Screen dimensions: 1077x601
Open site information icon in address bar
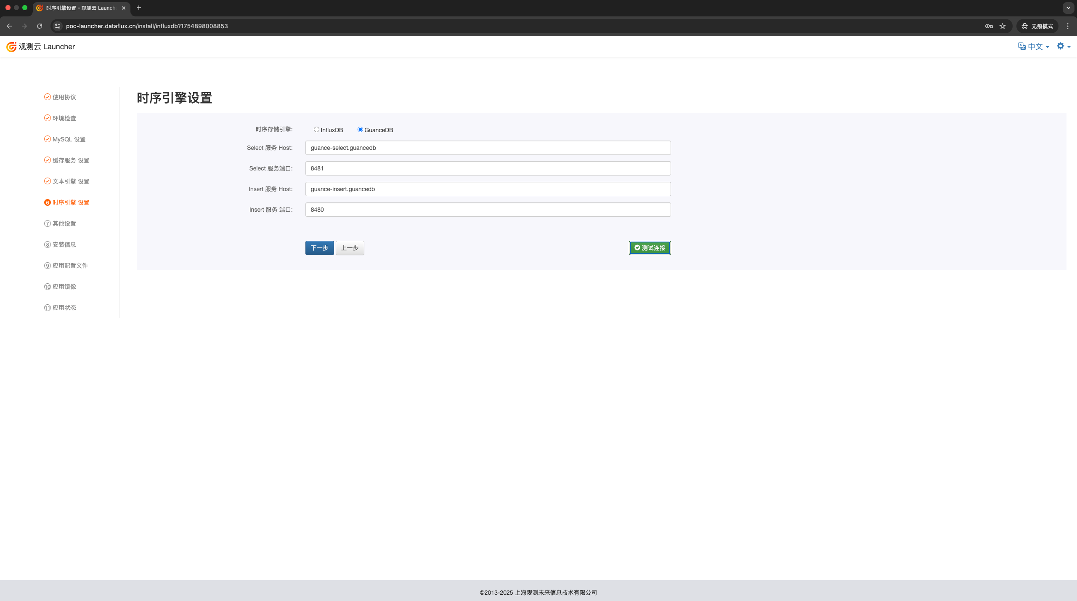click(x=58, y=26)
